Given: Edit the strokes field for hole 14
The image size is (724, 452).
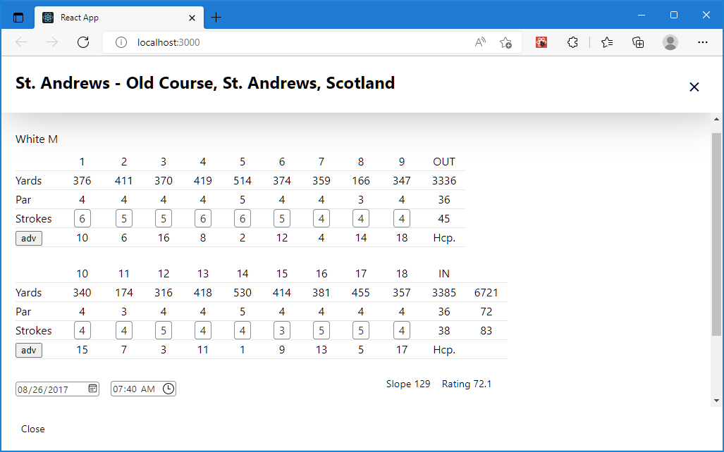Looking at the screenshot, I should click(x=243, y=331).
